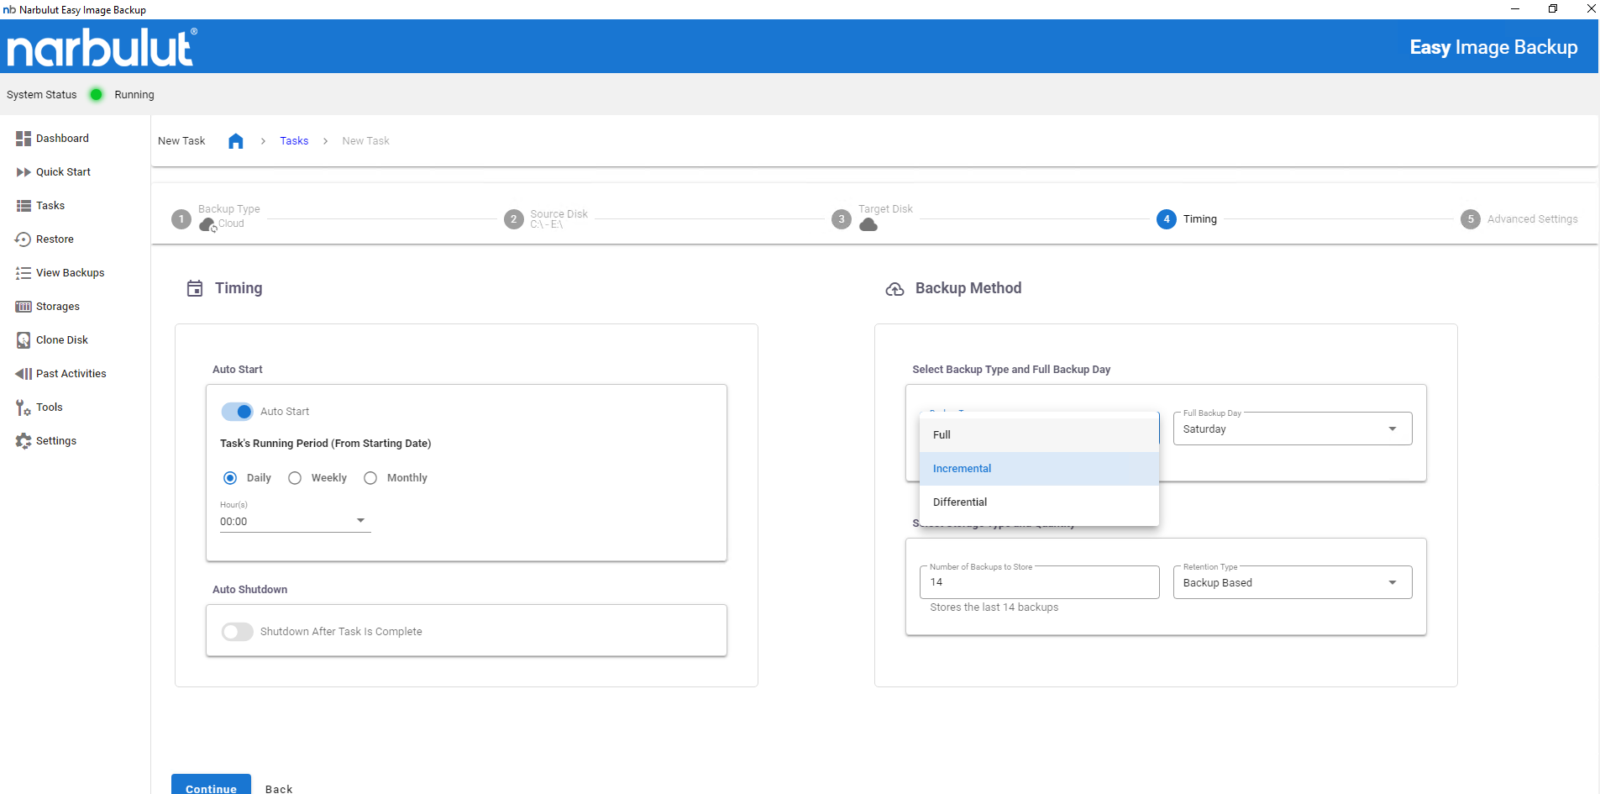Open Settings via the gear icon
Viewport: 1600px width, 794px height.
(24, 441)
